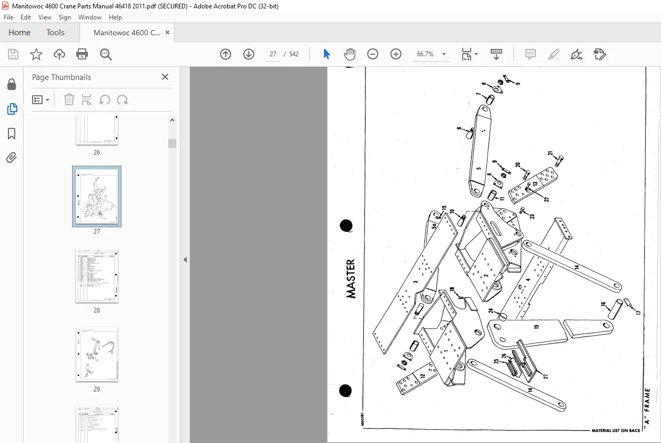Open thumbnail options menu dropdown
661x443 pixels.
point(41,99)
